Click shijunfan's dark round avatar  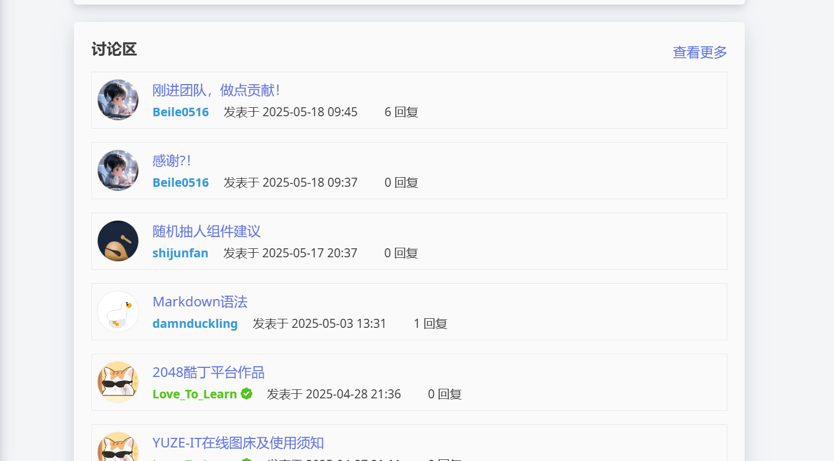118,241
